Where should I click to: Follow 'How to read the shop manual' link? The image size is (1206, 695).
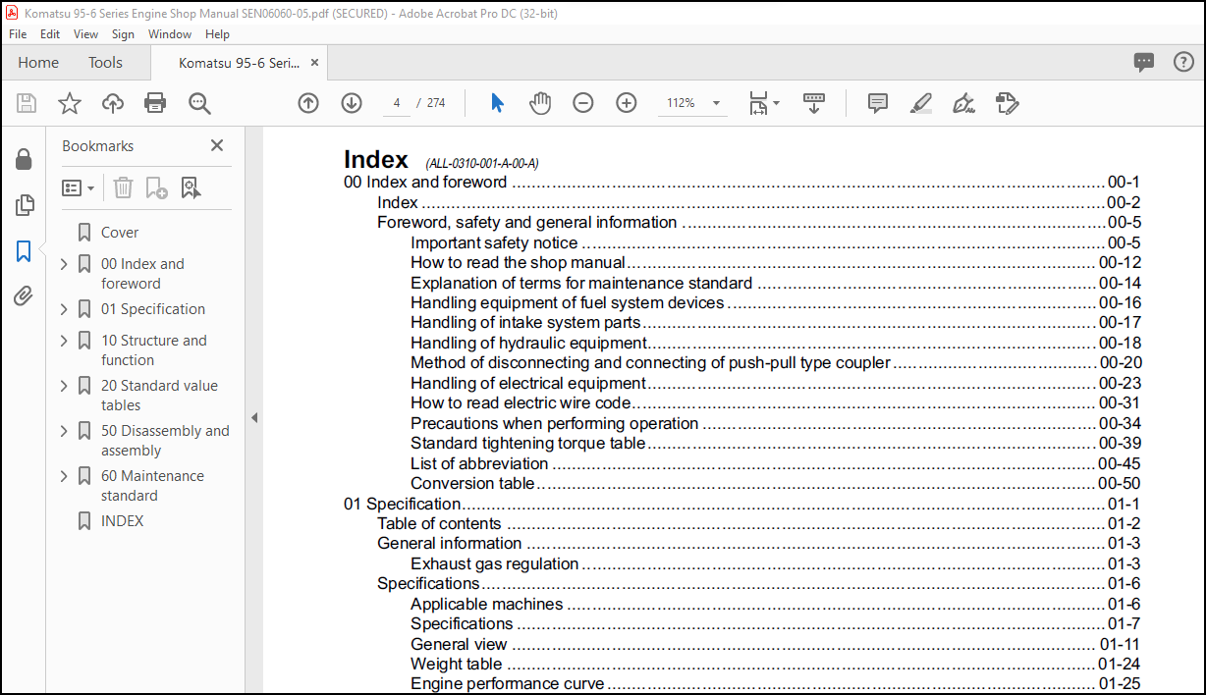[x=519, y=262]
